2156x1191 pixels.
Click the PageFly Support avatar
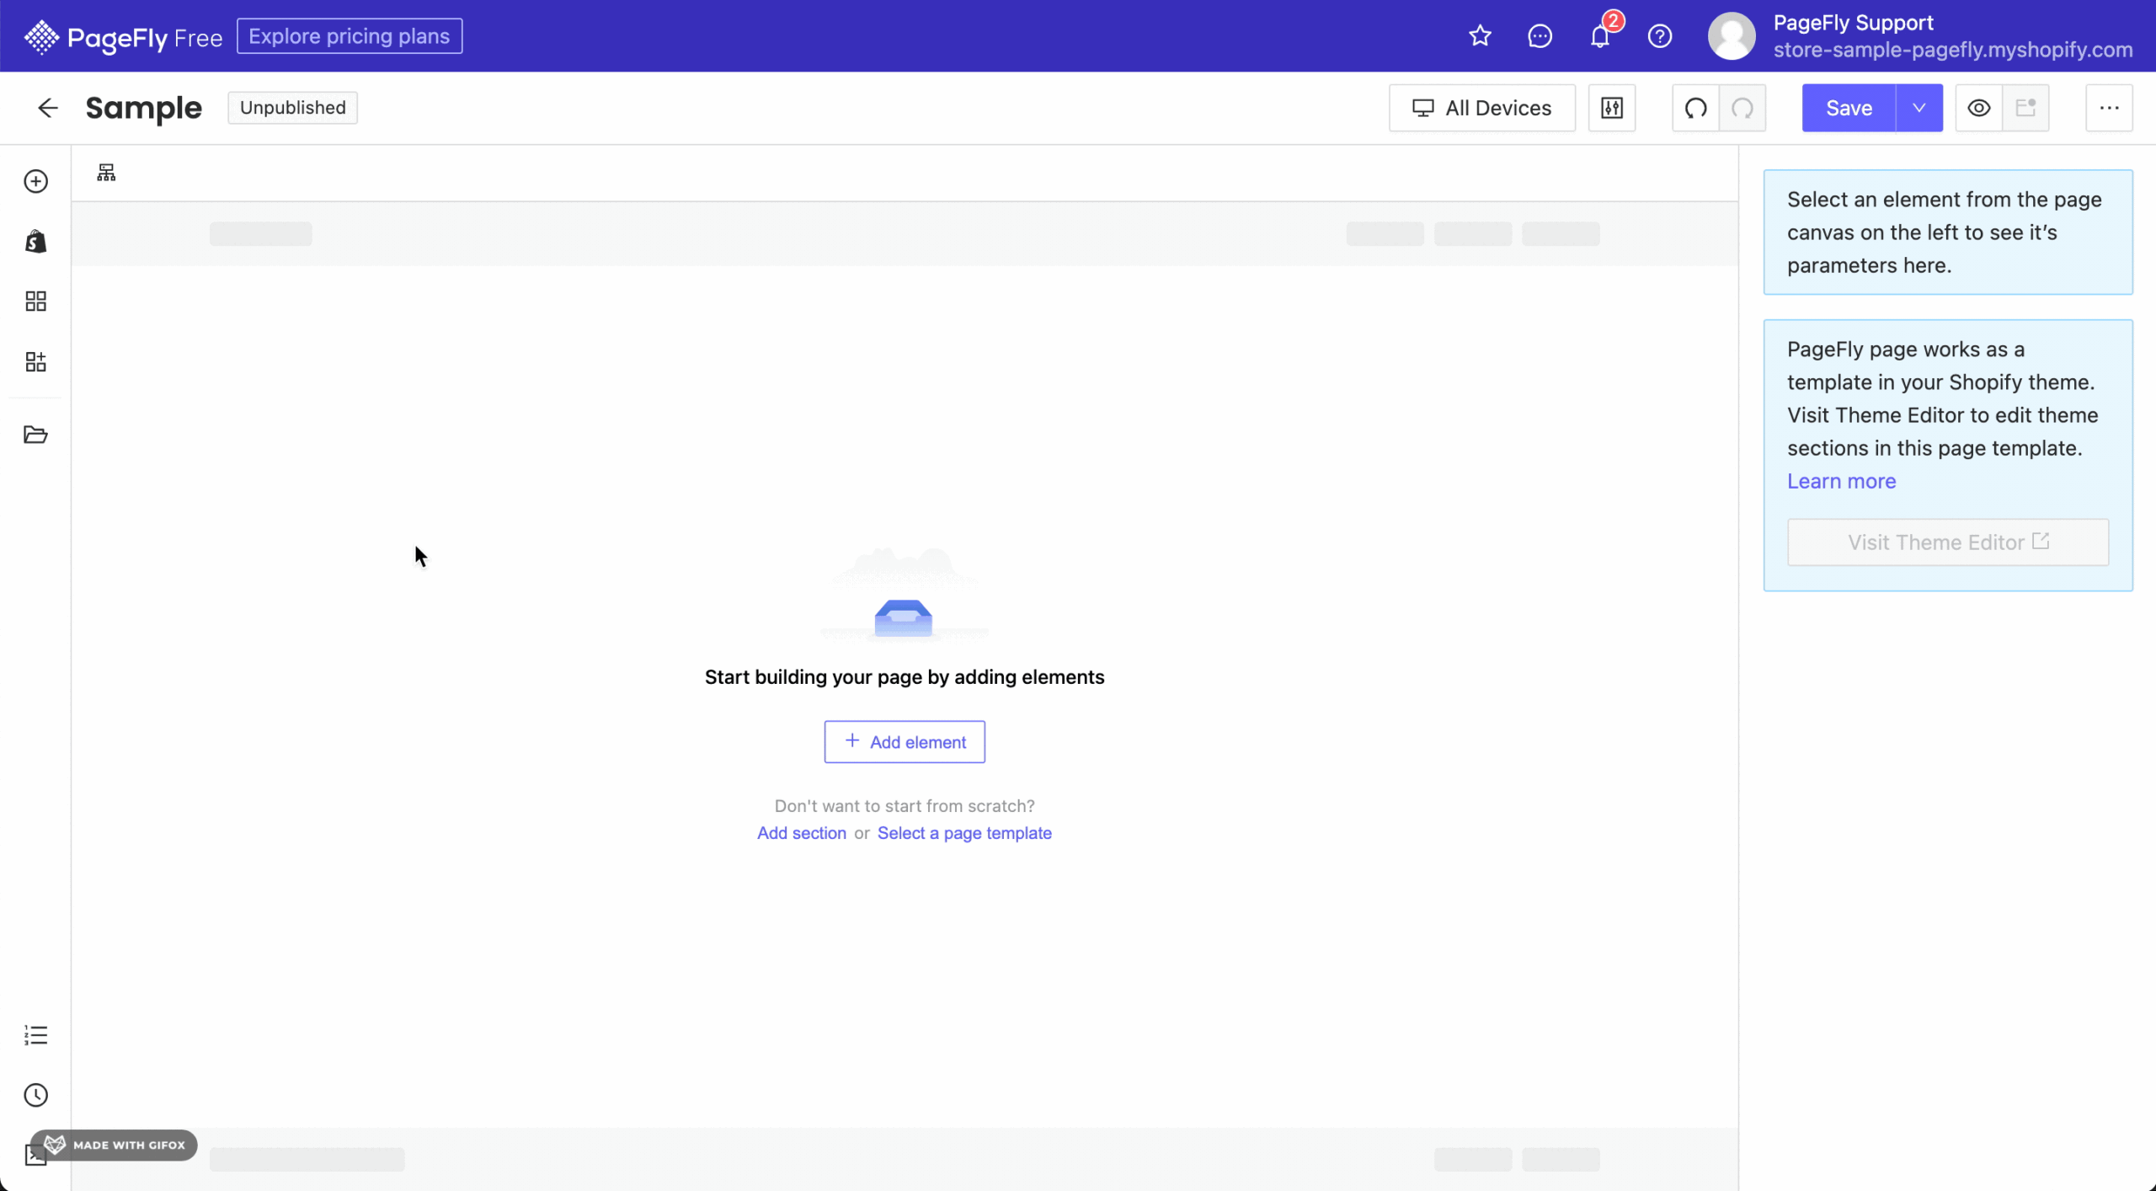(1731, 36)
